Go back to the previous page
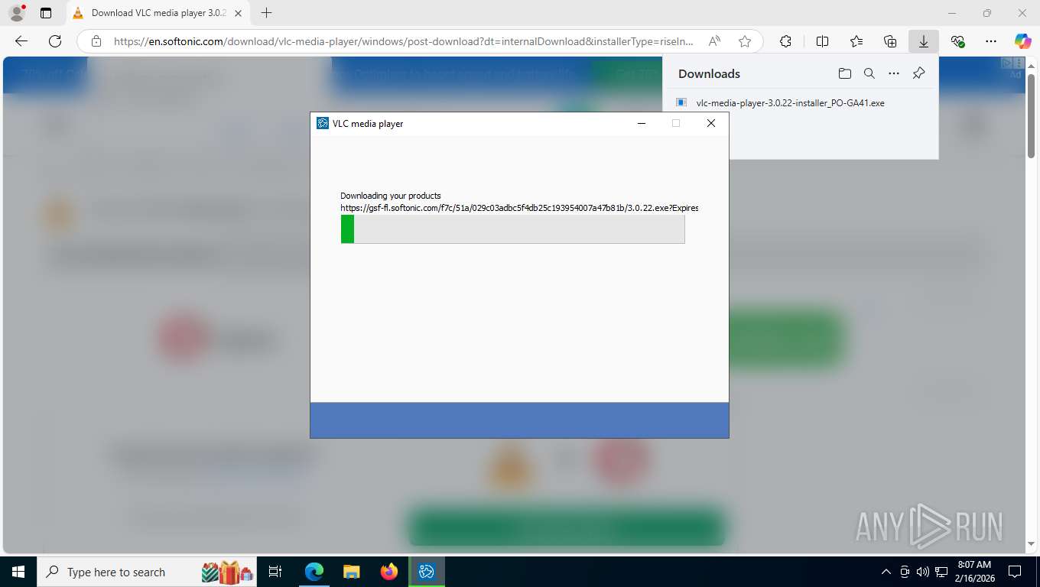The width and height of the screenshot is (1040, 587). click(21, 41)
